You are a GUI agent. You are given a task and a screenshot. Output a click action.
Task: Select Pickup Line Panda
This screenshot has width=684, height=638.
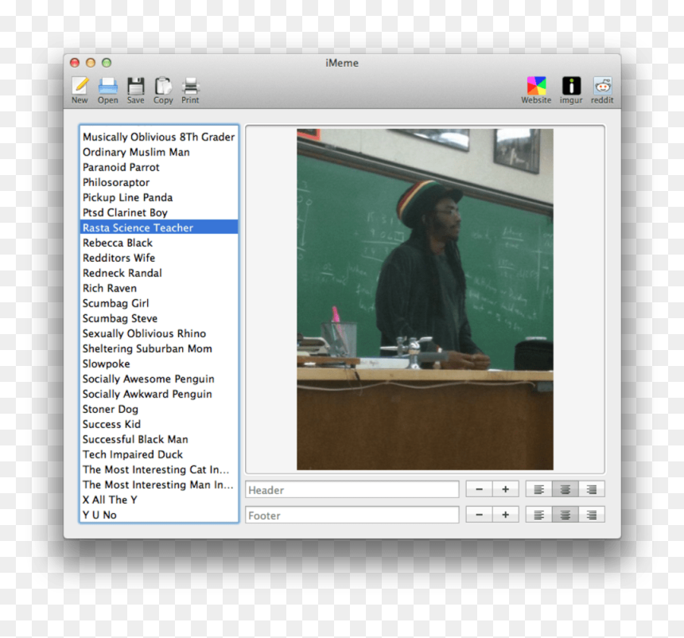pos(159,197)
